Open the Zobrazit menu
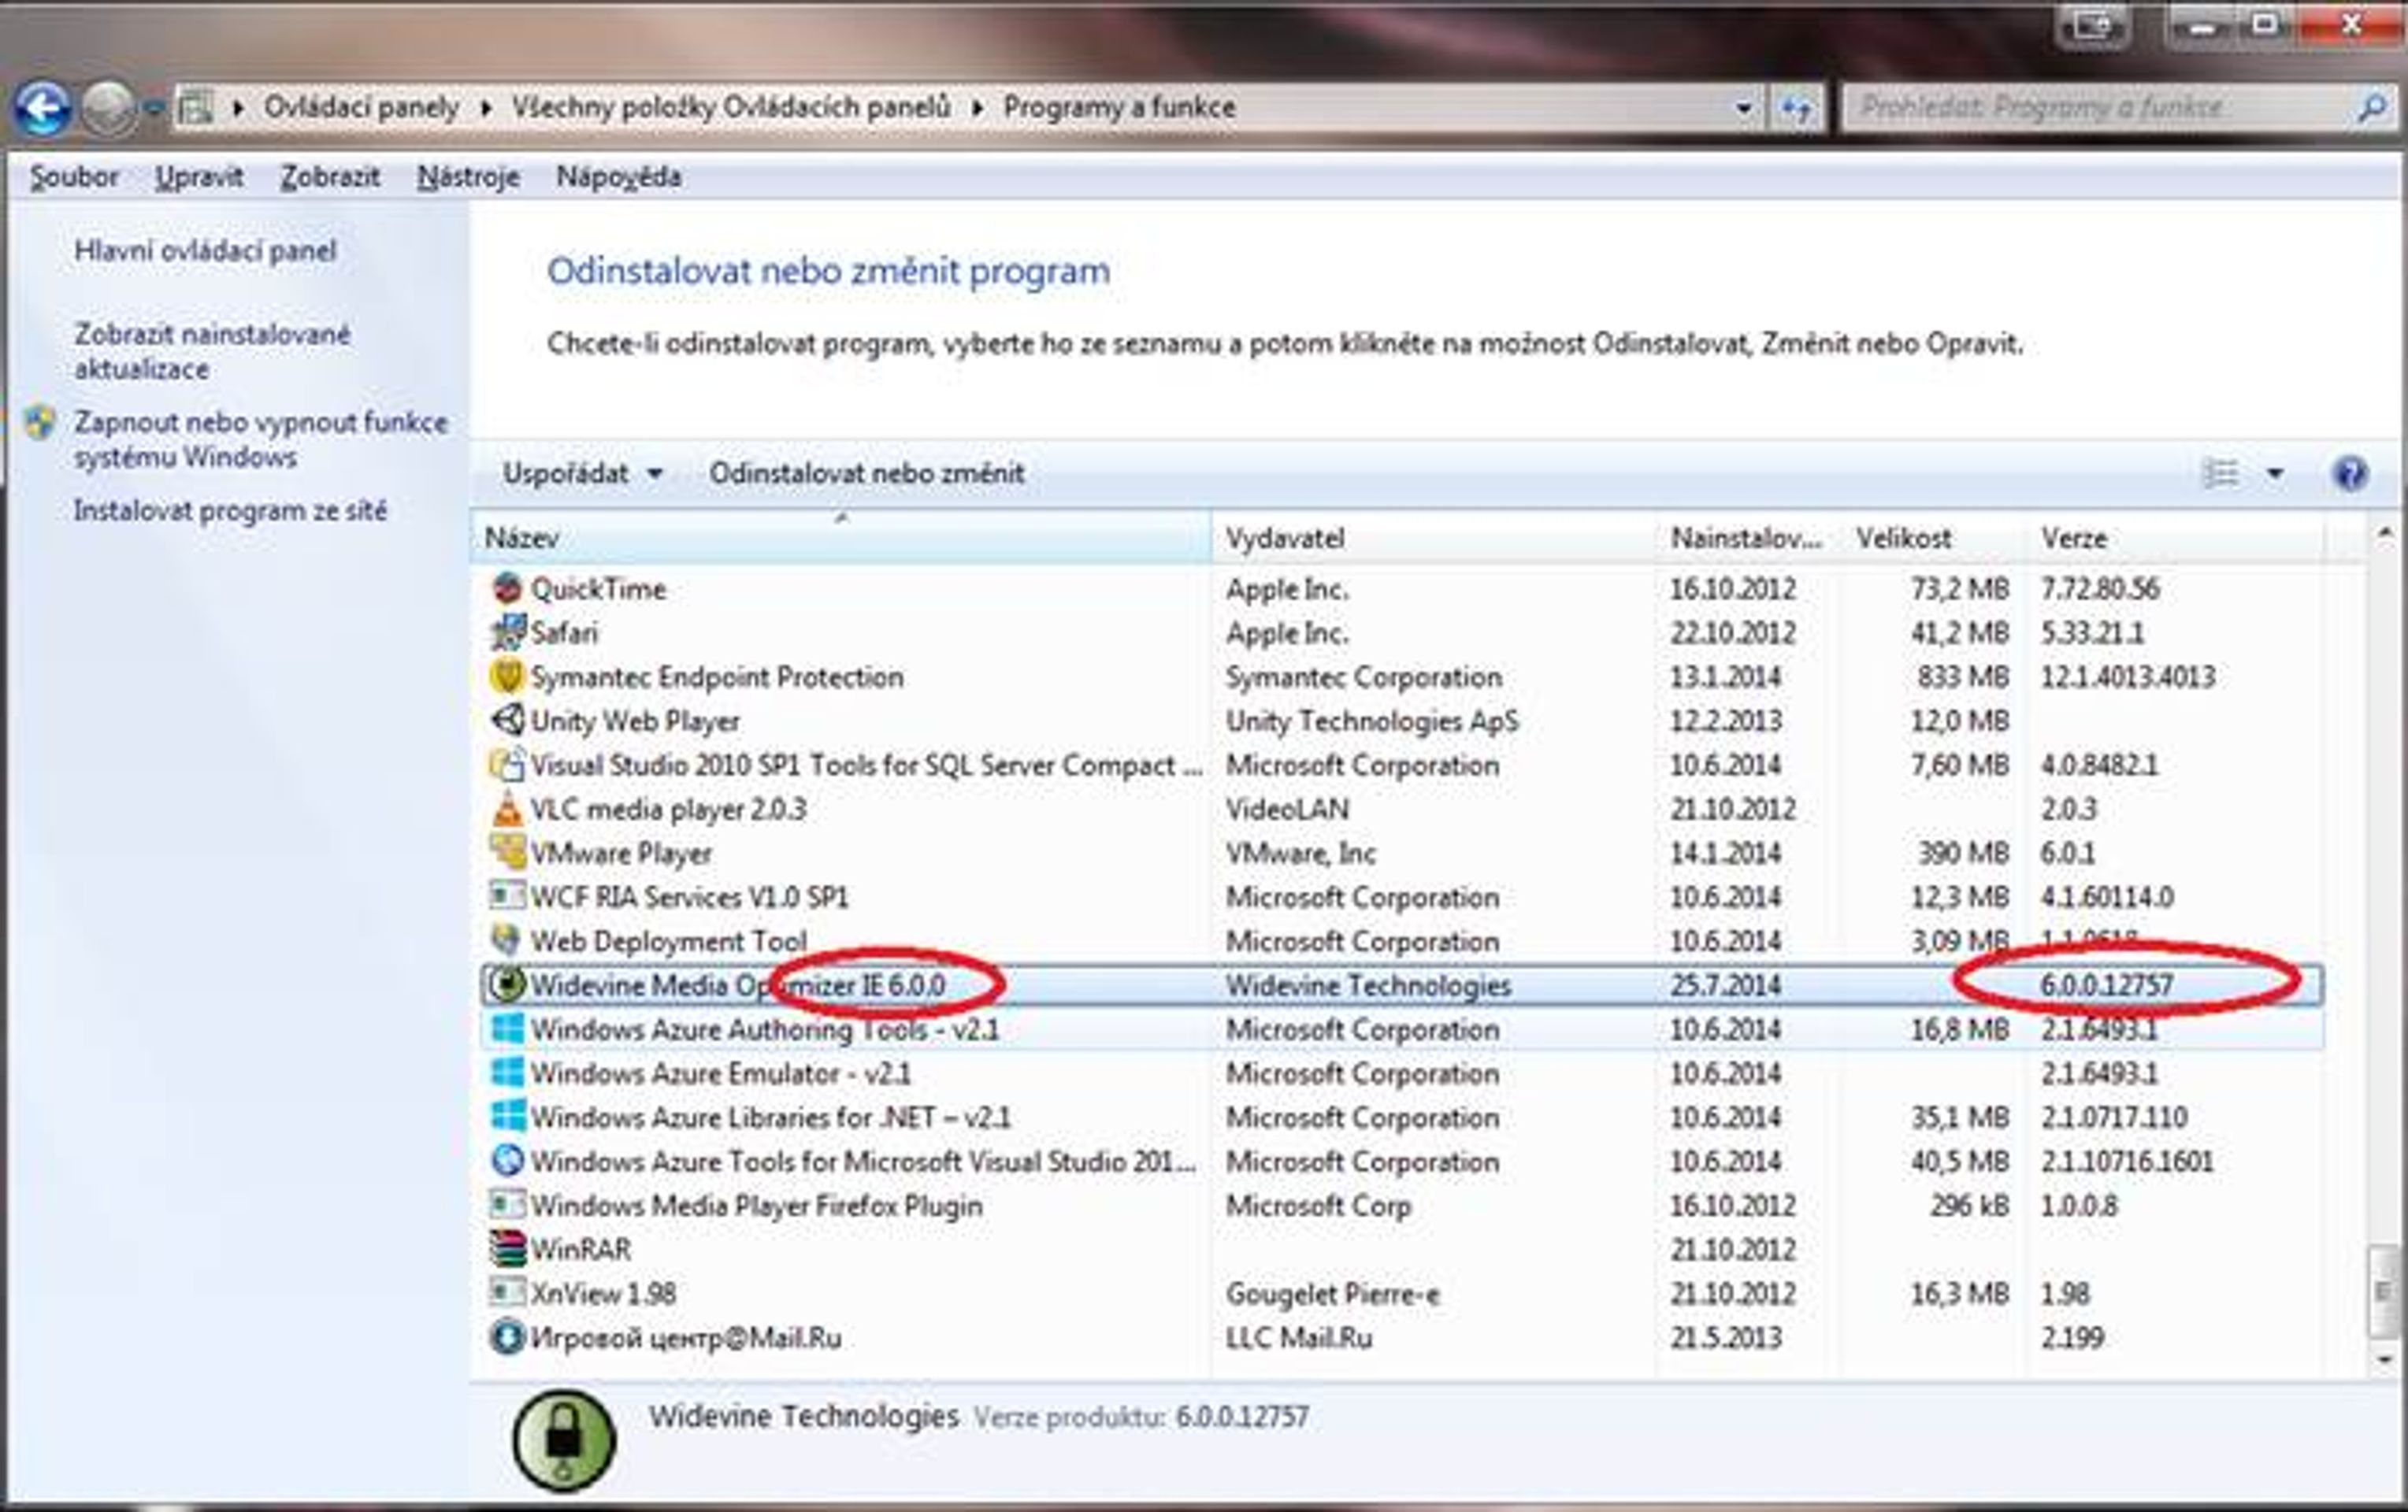 (330, 177)
